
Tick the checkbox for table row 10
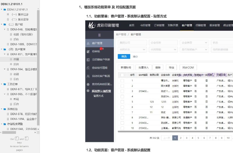(122, 128)
